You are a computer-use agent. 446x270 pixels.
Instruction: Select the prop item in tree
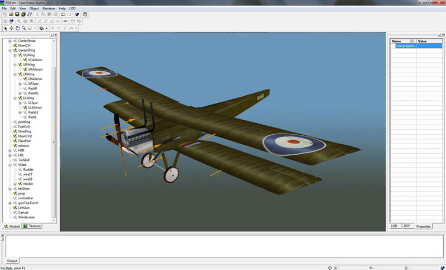click(21, 194)
